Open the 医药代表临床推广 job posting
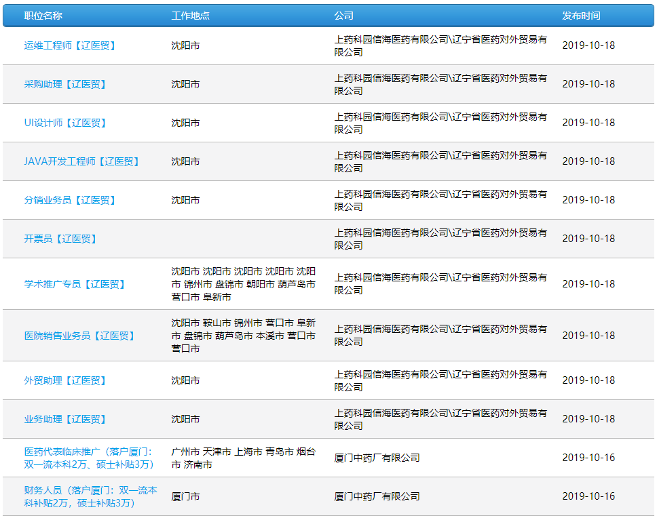657x518 pixels. 89,458
